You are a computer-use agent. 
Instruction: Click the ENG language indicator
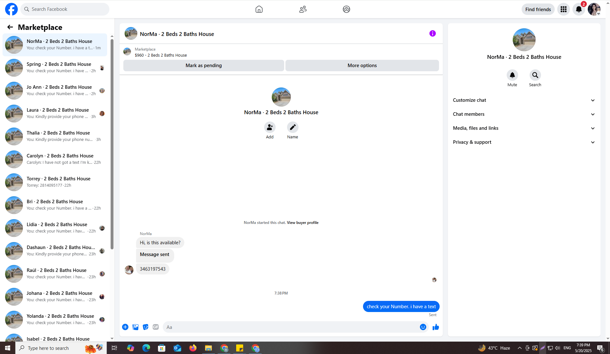coord(567,348)
